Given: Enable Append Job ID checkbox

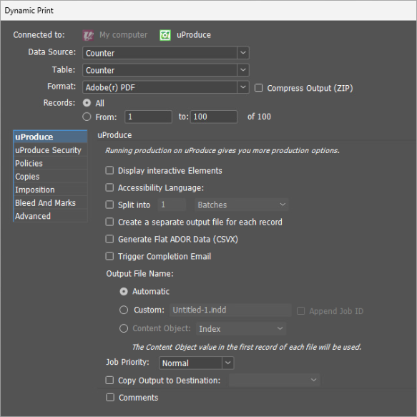Looking at the screenshot, I should click(x=300, y=311).
